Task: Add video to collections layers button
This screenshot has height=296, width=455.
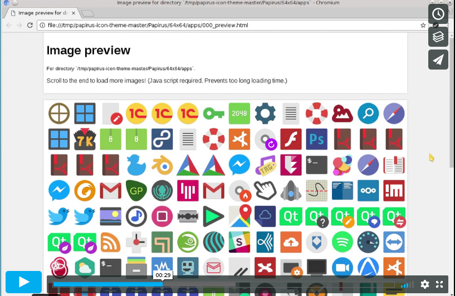Action: [x=438, y=37]
